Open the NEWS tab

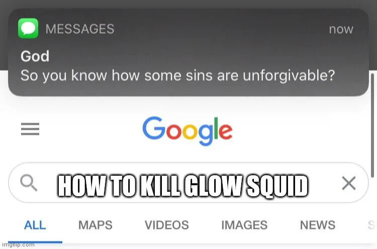(x=318, y=225)
